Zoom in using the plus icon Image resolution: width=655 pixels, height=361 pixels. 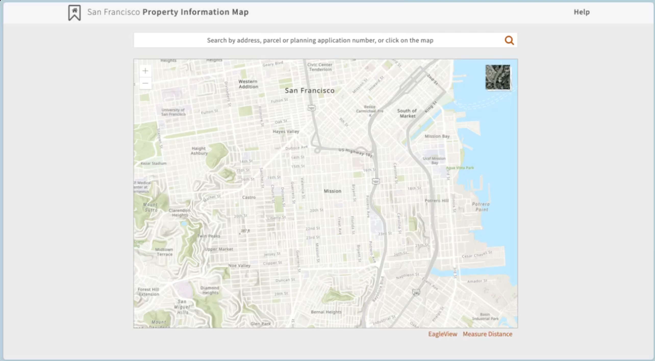(145, 71)
